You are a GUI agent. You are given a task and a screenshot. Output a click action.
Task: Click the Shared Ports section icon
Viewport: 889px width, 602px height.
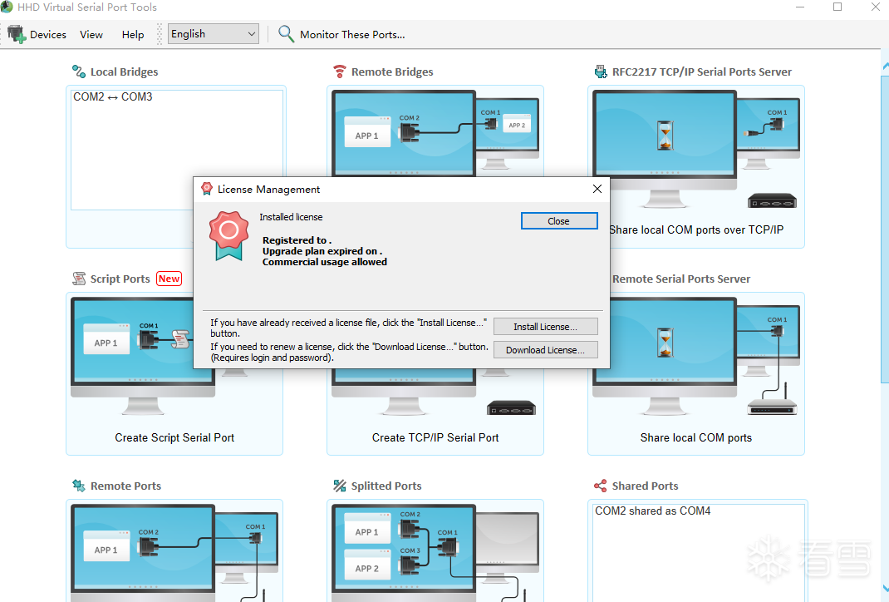(x=600, y=486)
